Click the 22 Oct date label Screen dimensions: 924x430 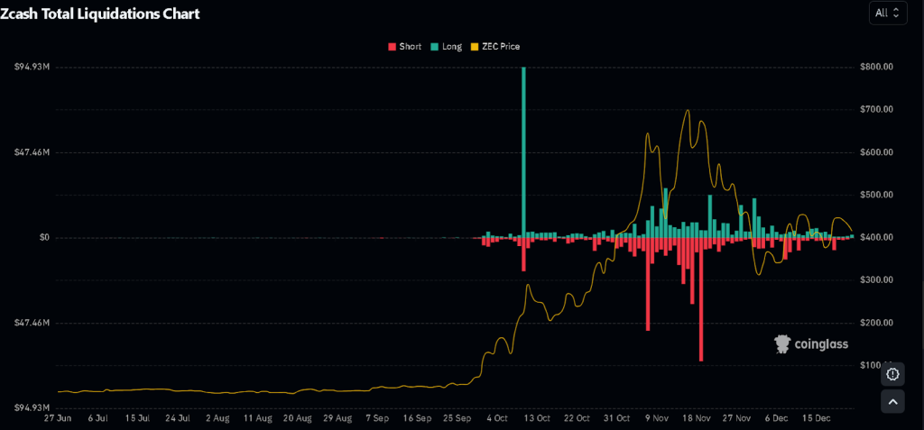pyautogui.click(x=577, y=419)
